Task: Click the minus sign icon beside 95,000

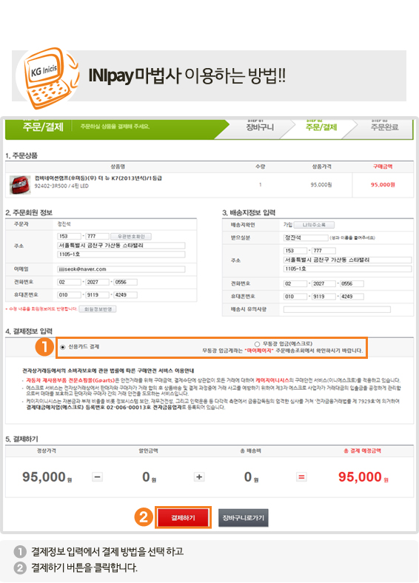Action: (97, 476)
